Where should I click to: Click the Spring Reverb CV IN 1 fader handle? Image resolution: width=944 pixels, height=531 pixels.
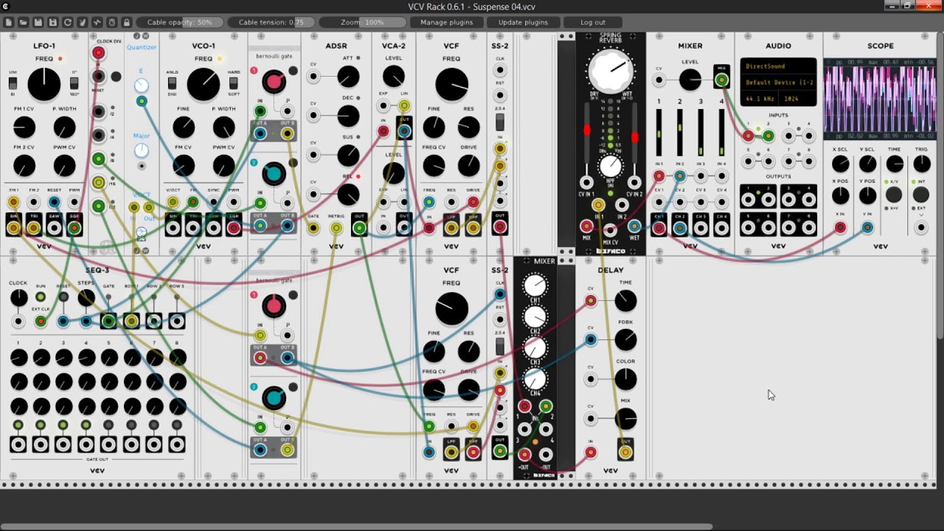[x=586, y=131]
